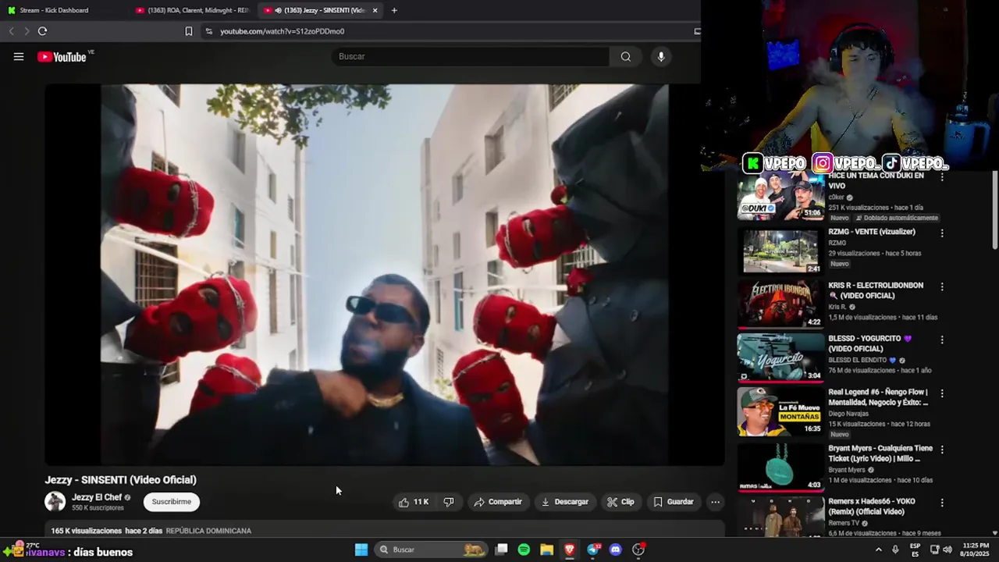Screen dimensions: 999x562
Task: Like the video with 11 K thumbs up
Action: click(x=414, y=502)
